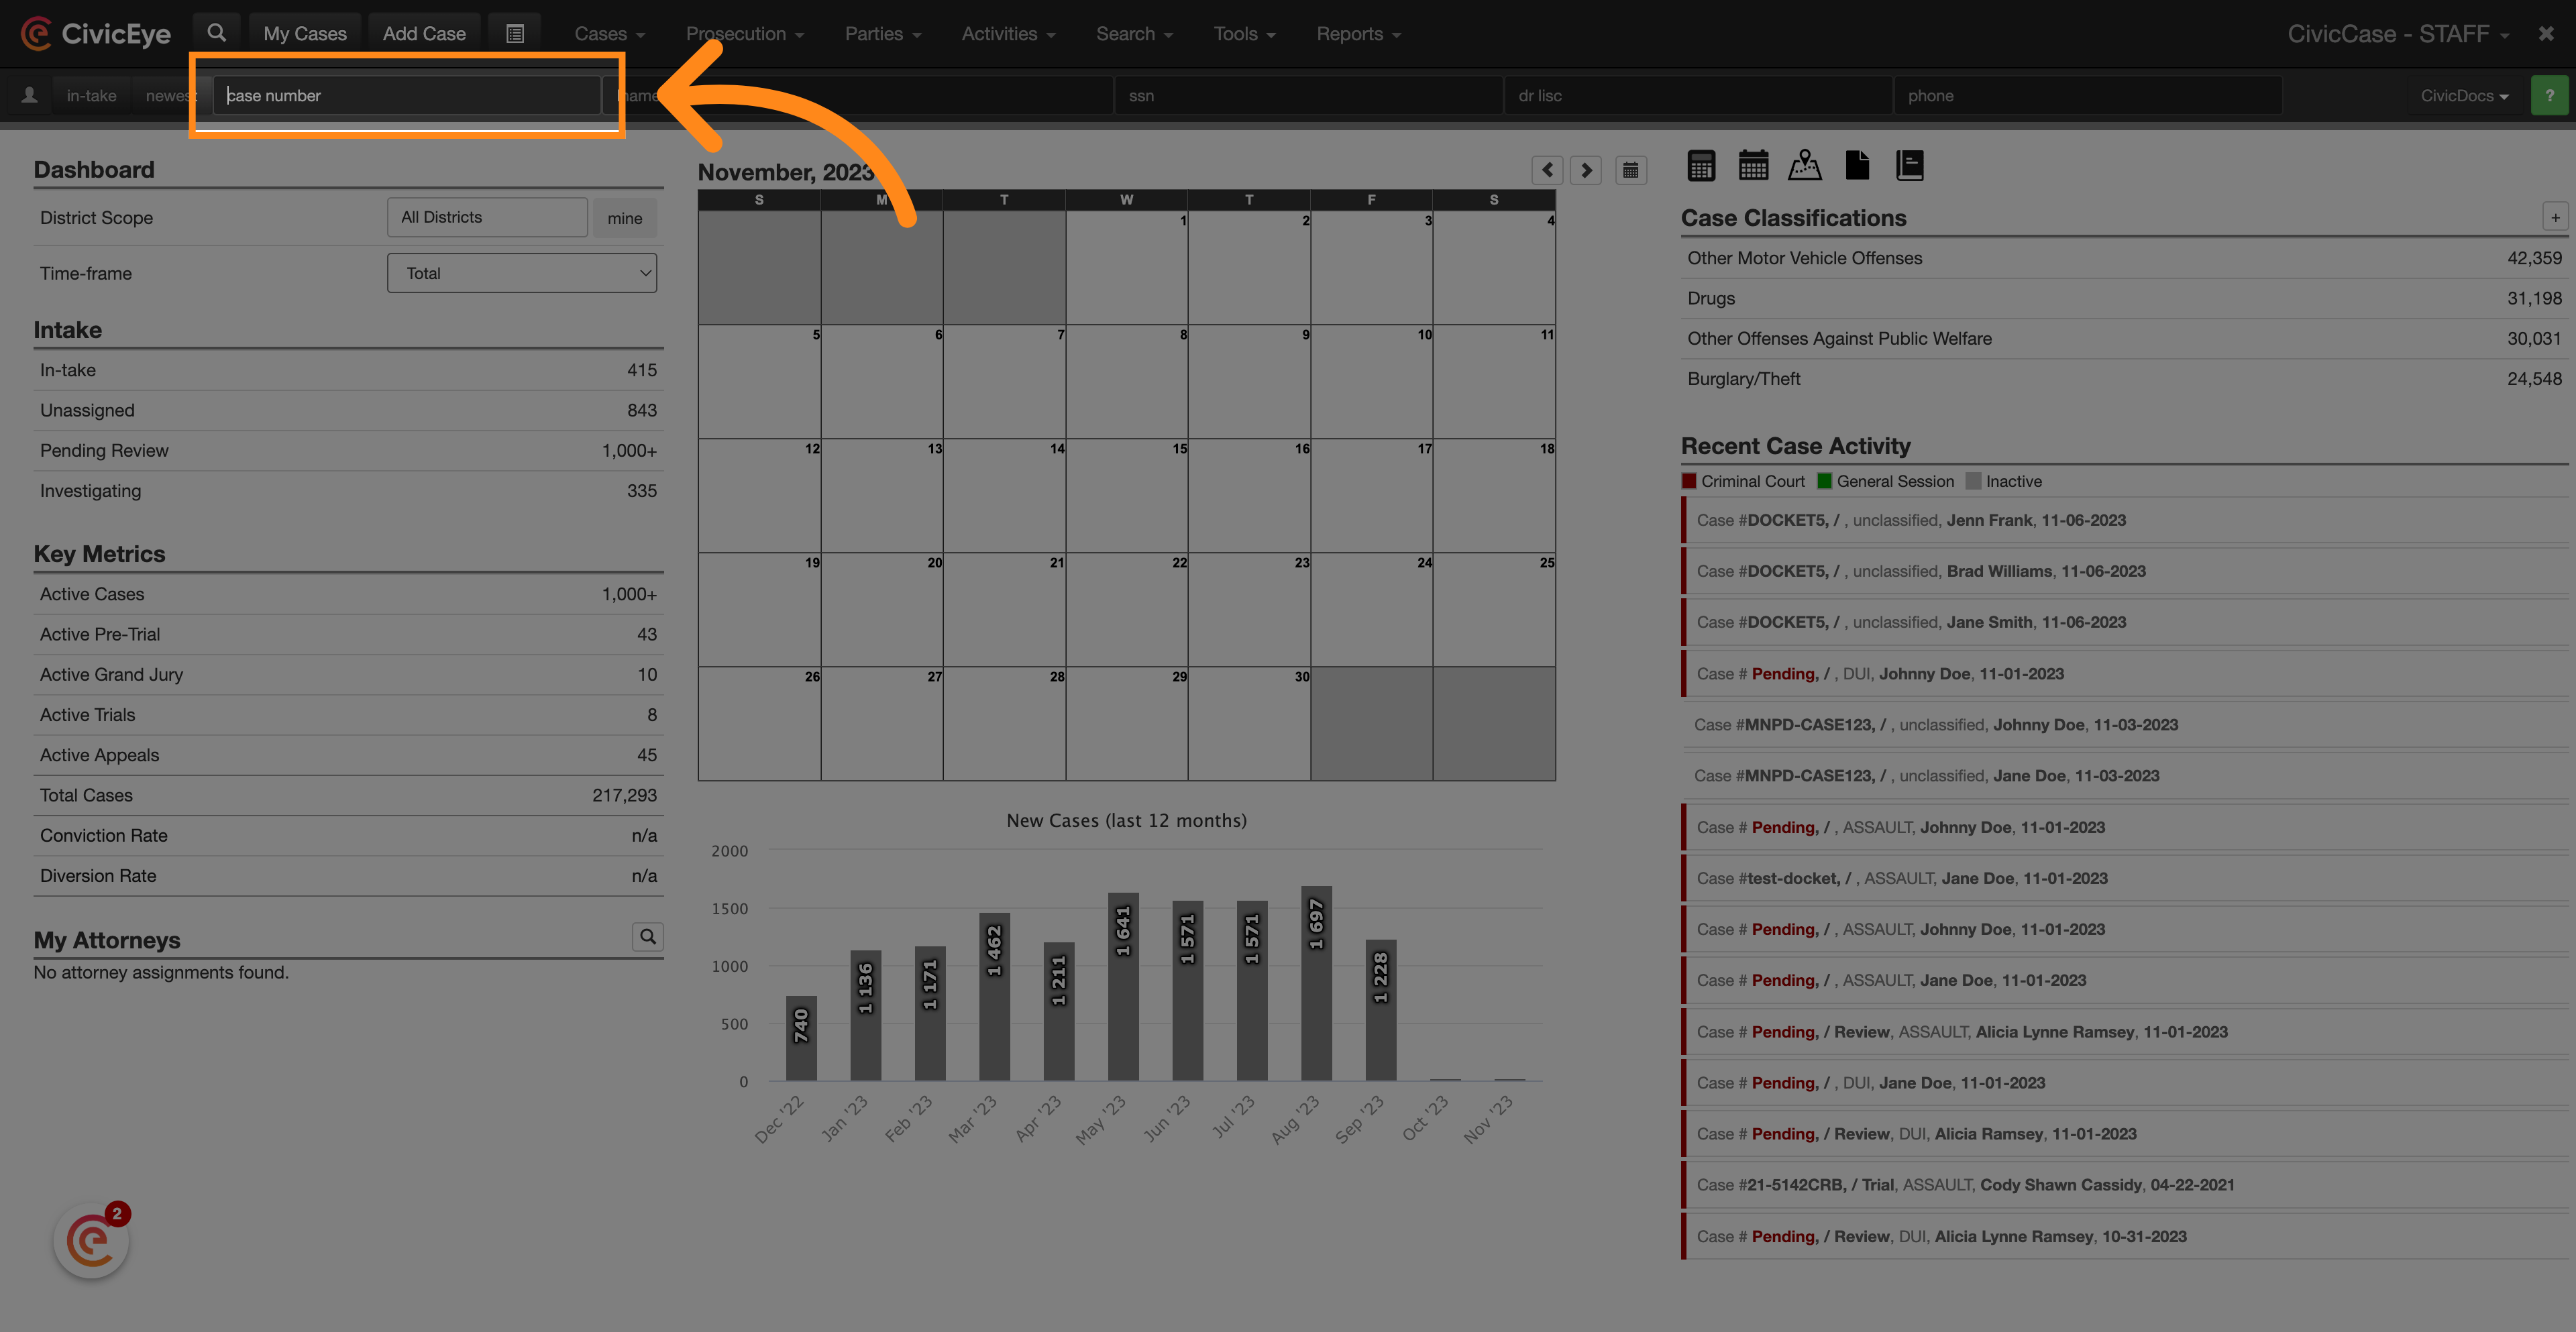This screenshot has height=1332, width=2576.
Task: Click the phone search field
Action: [2088, 96]
